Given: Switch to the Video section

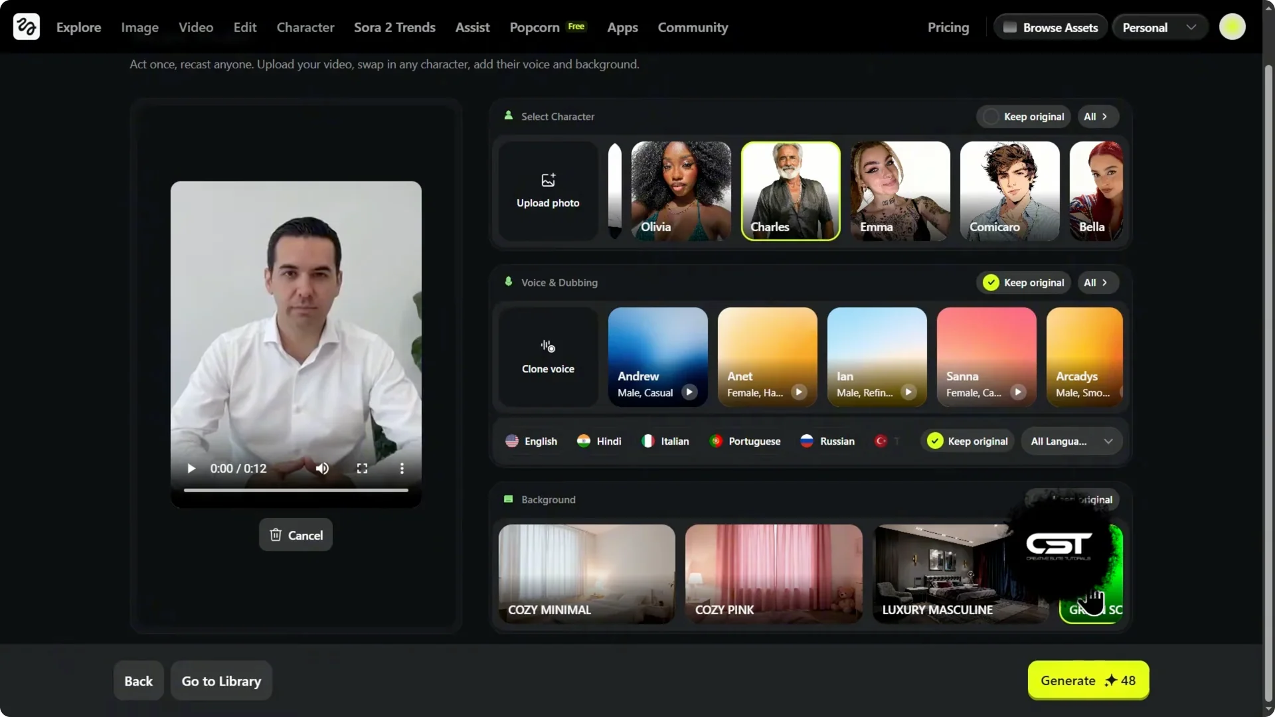Looking at the screenshot, I should click(195, 27).
